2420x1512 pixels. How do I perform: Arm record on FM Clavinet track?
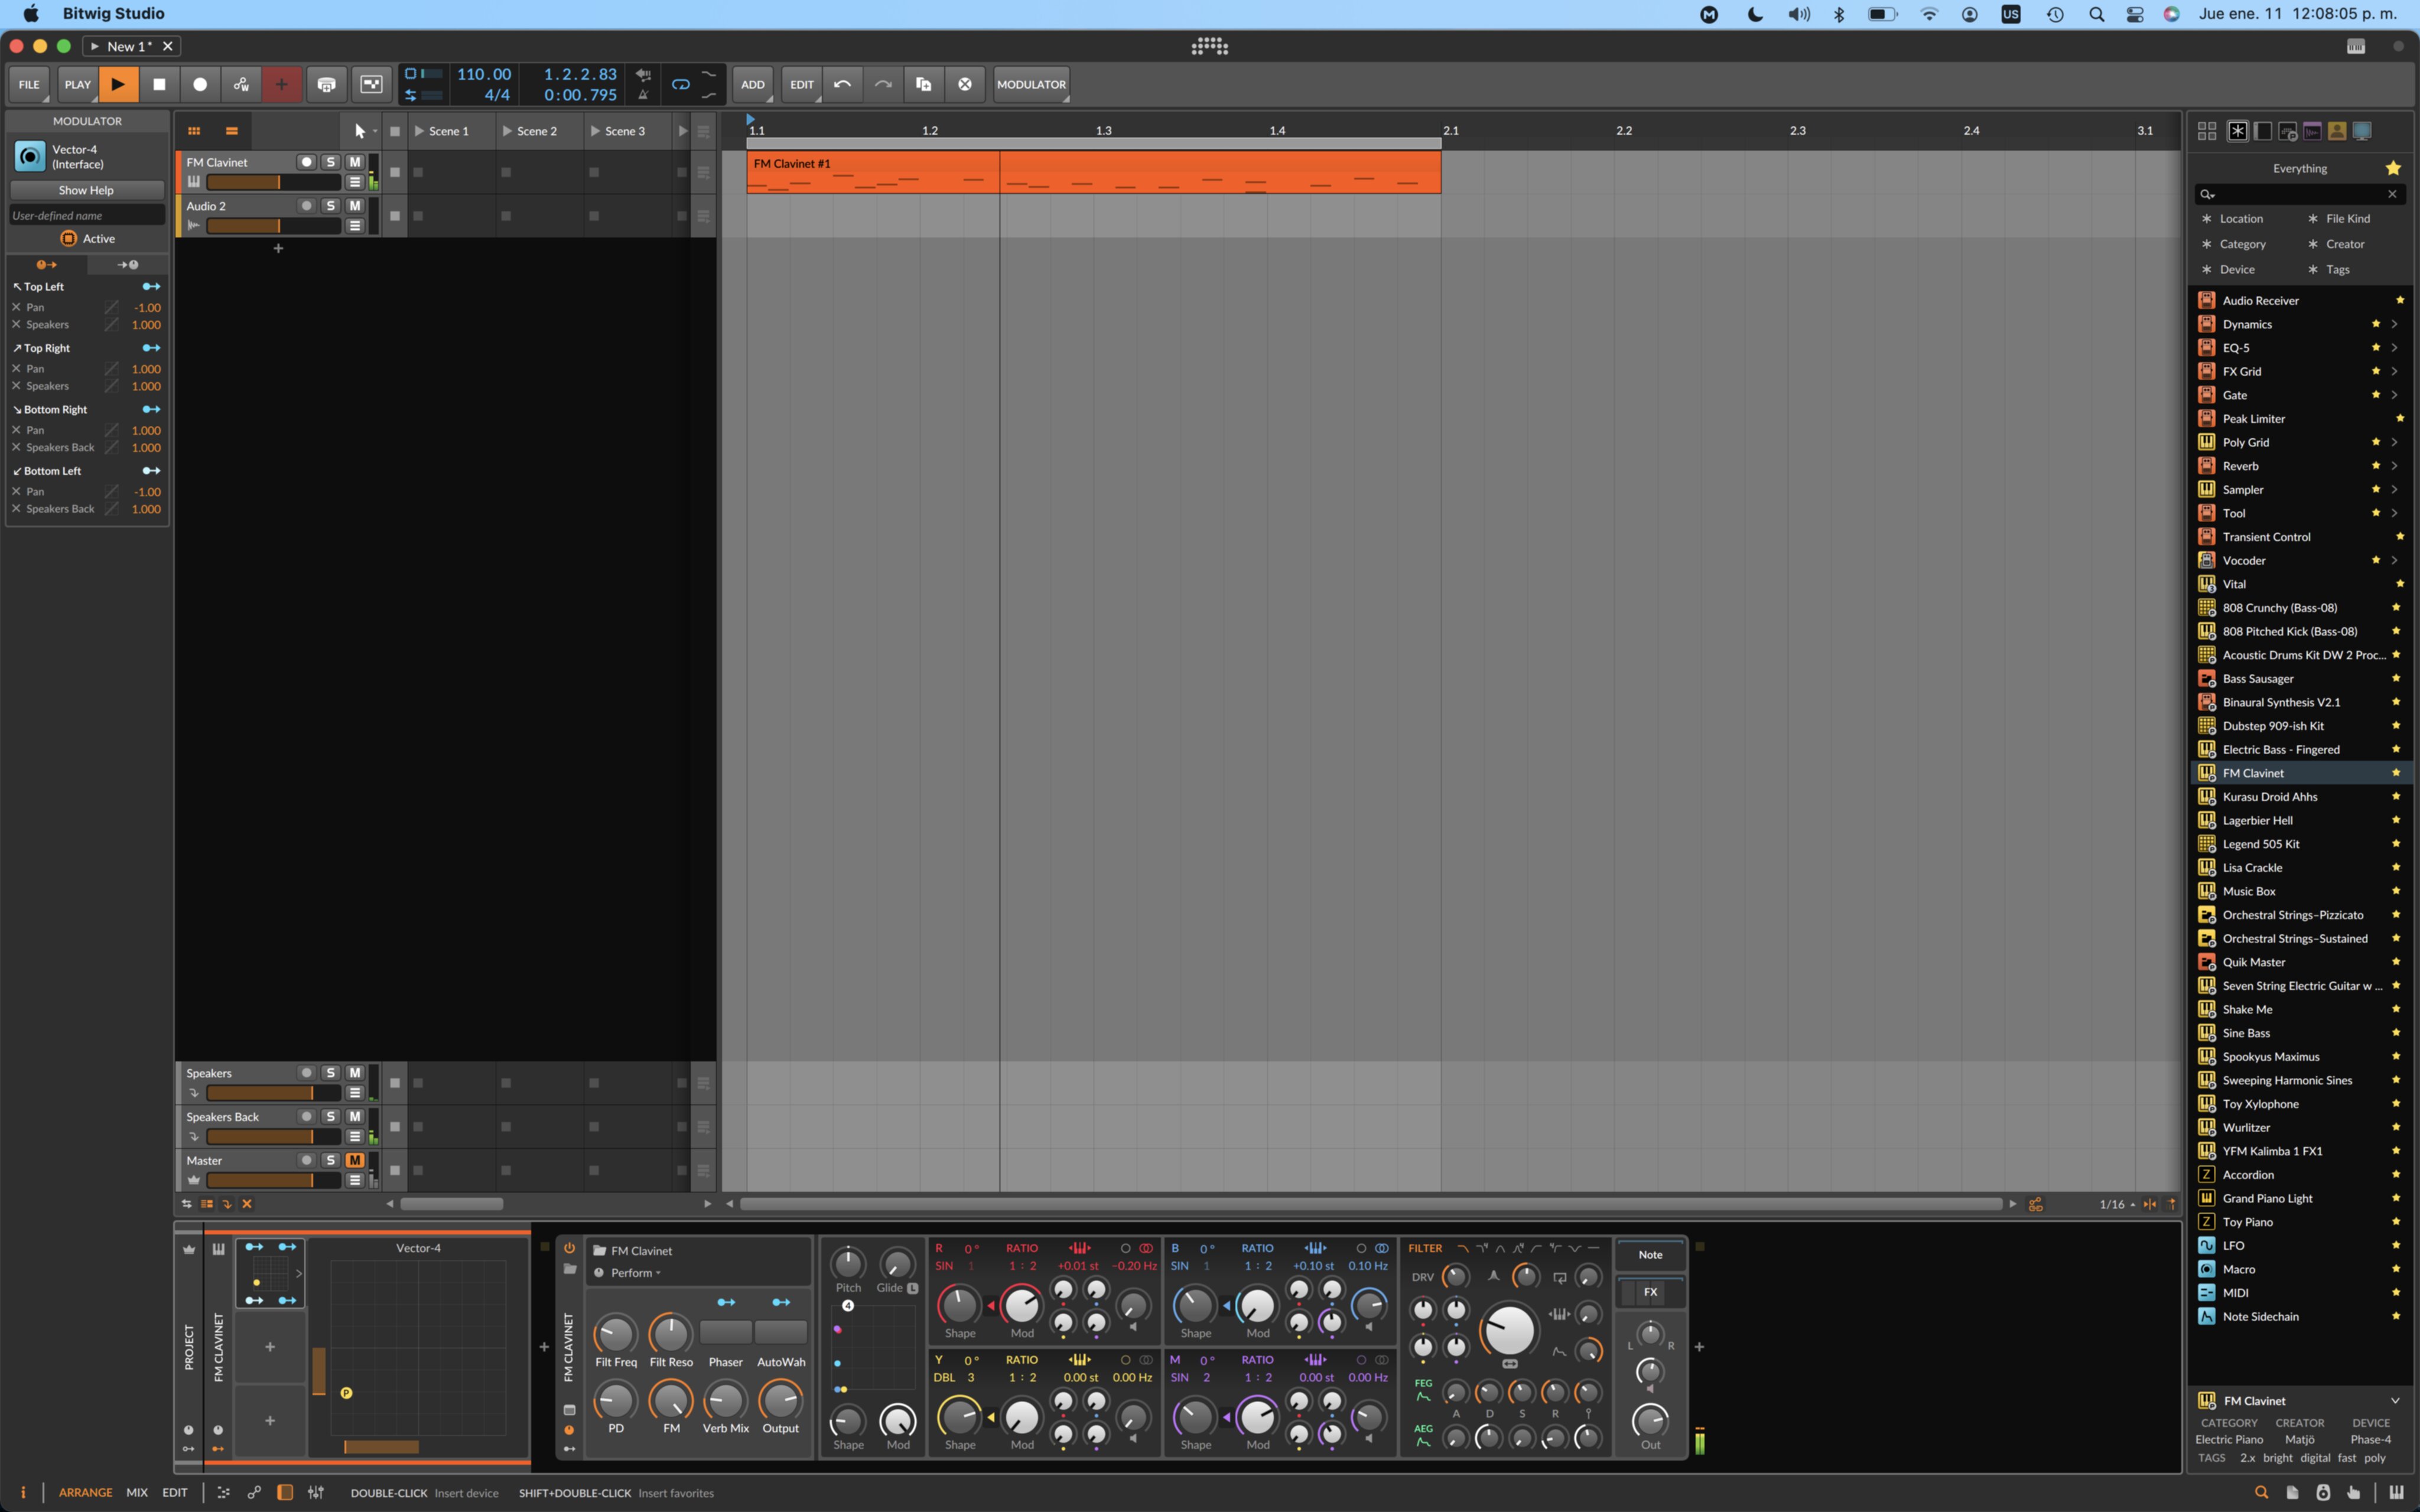(307, 162)
